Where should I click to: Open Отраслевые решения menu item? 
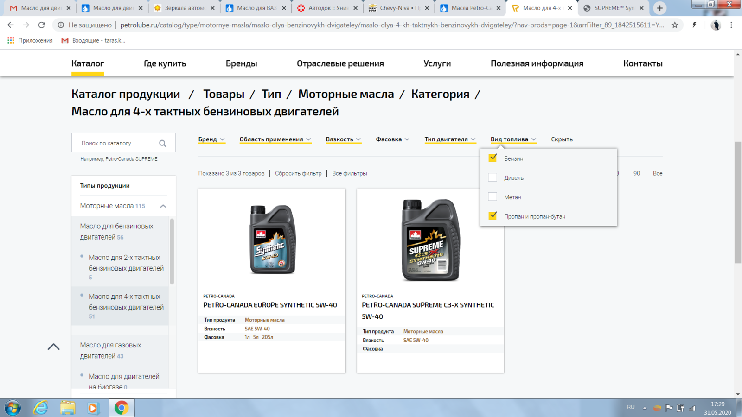[340, 63]
